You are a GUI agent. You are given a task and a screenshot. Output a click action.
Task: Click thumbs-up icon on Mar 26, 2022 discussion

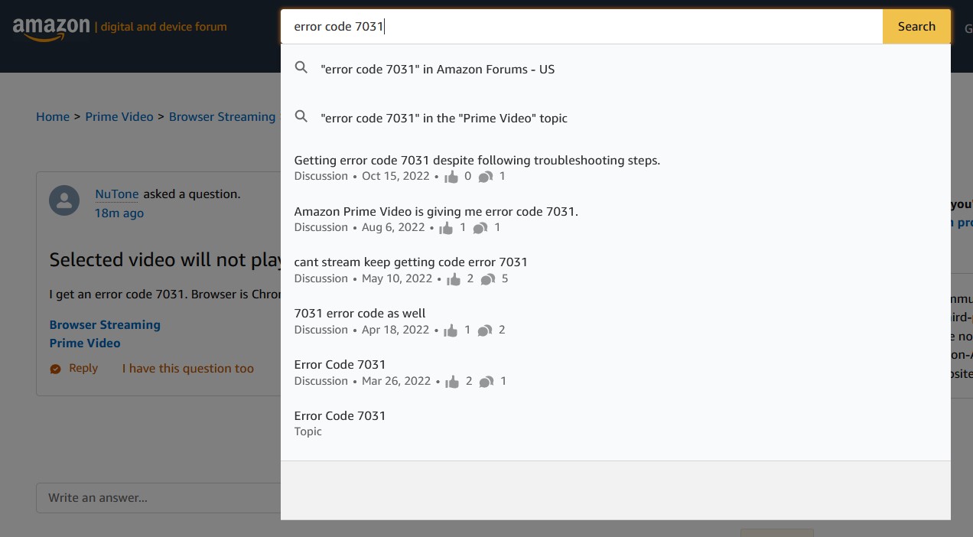pos(453,382)
